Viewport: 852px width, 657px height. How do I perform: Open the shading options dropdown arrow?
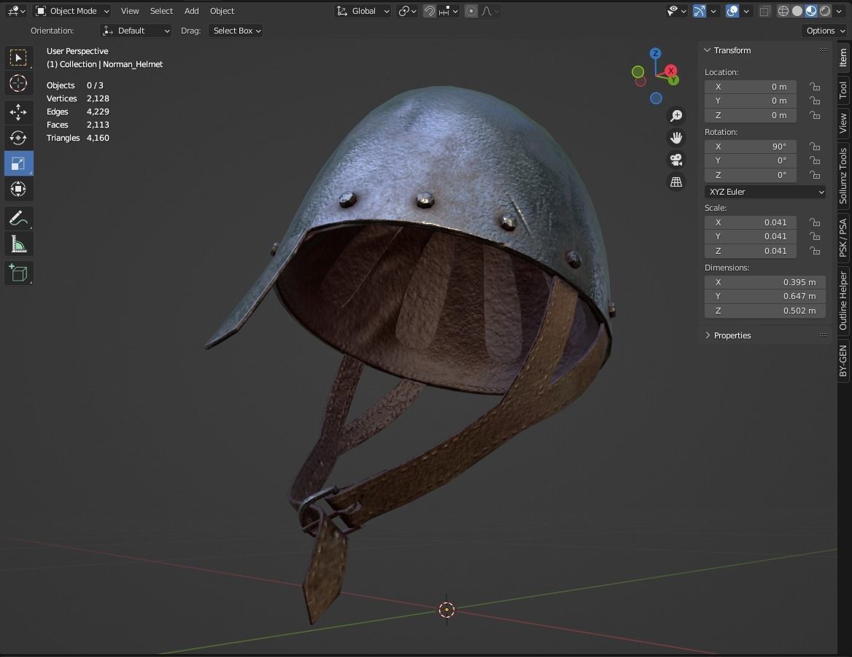pos(840,11)
